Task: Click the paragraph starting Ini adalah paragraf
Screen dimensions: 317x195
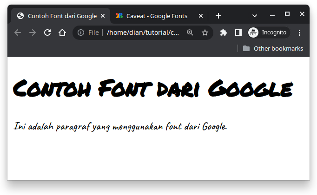Action: coord(120,127)
